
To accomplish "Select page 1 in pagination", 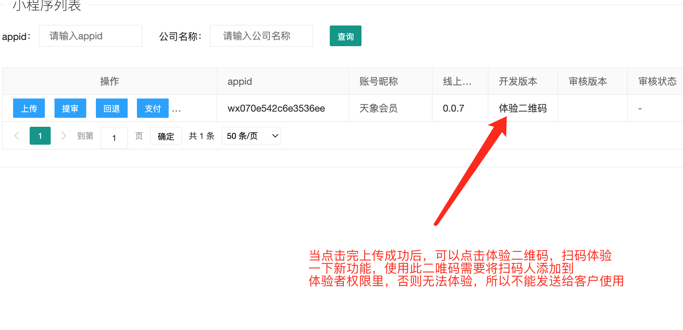I will (x=40, y=136).
